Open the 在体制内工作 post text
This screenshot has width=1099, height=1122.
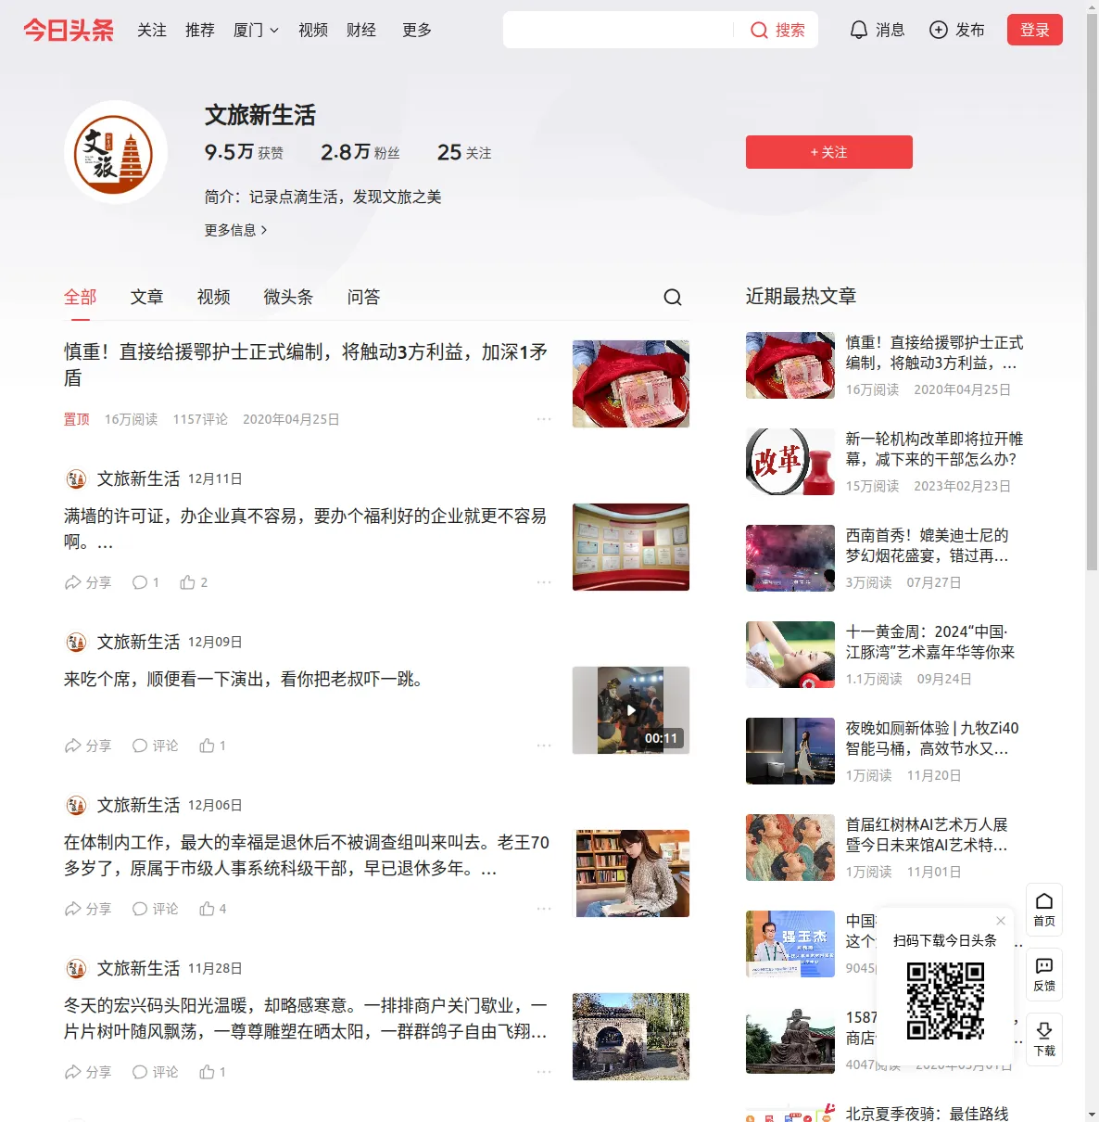click(x=307, y=855)
